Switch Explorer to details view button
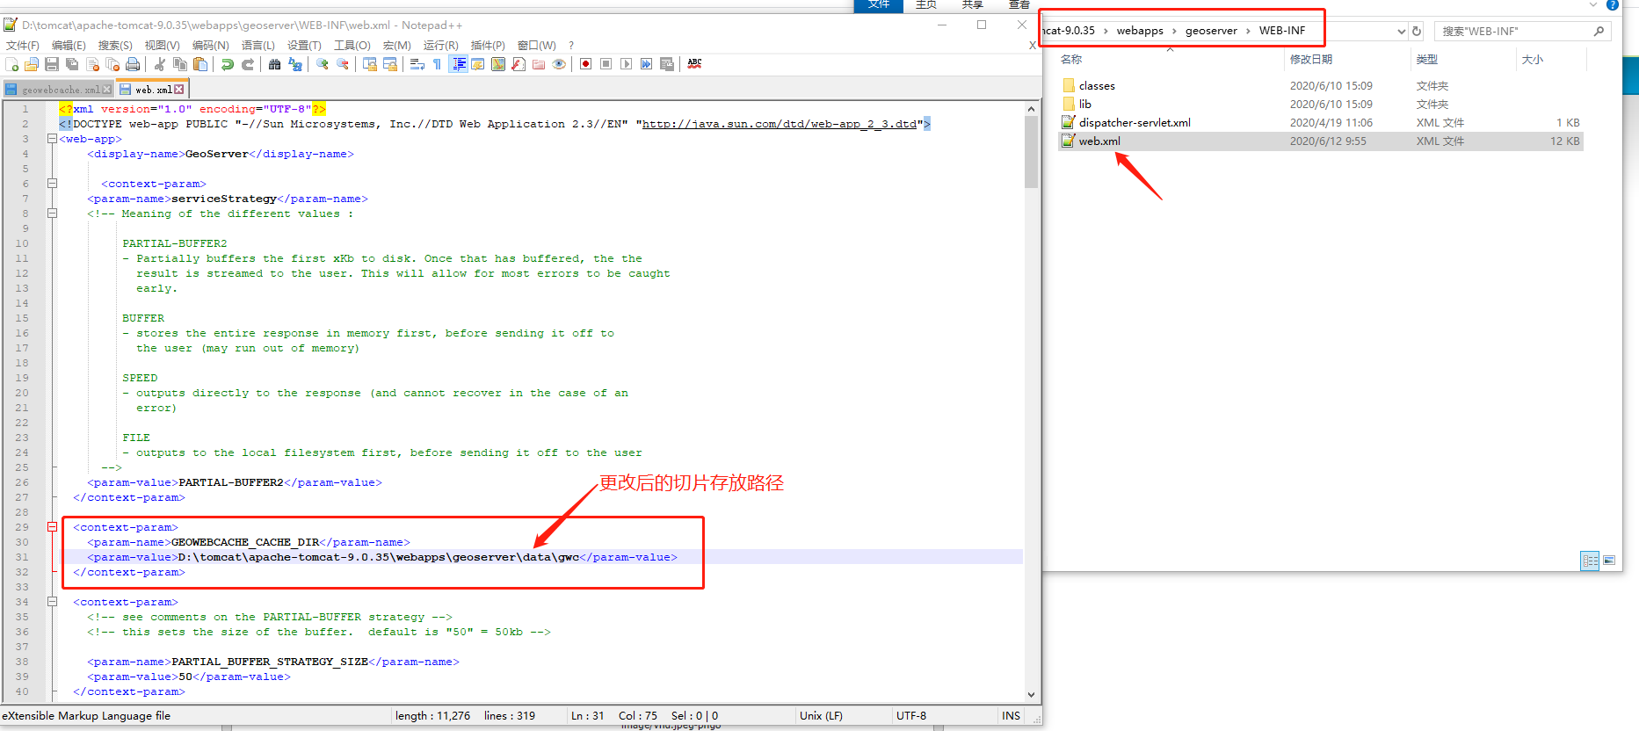Screen dimensions: 1639x731 1590,561
